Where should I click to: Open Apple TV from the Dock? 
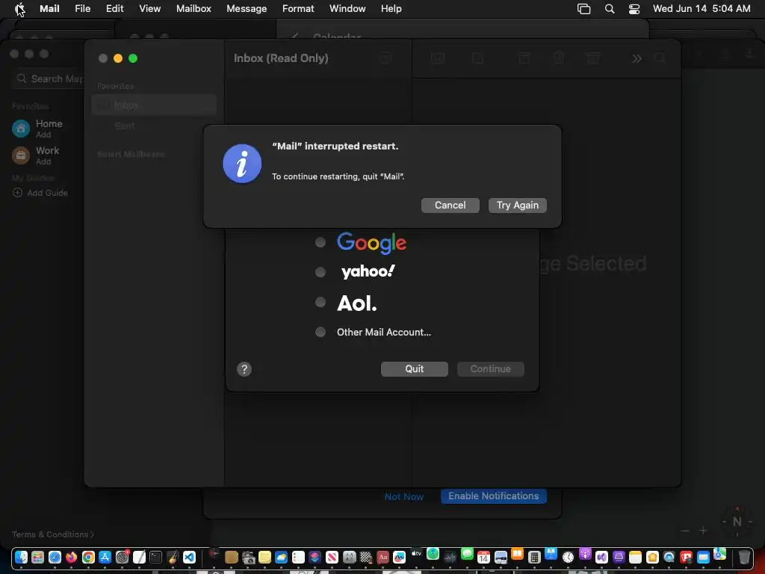(416, 554)
